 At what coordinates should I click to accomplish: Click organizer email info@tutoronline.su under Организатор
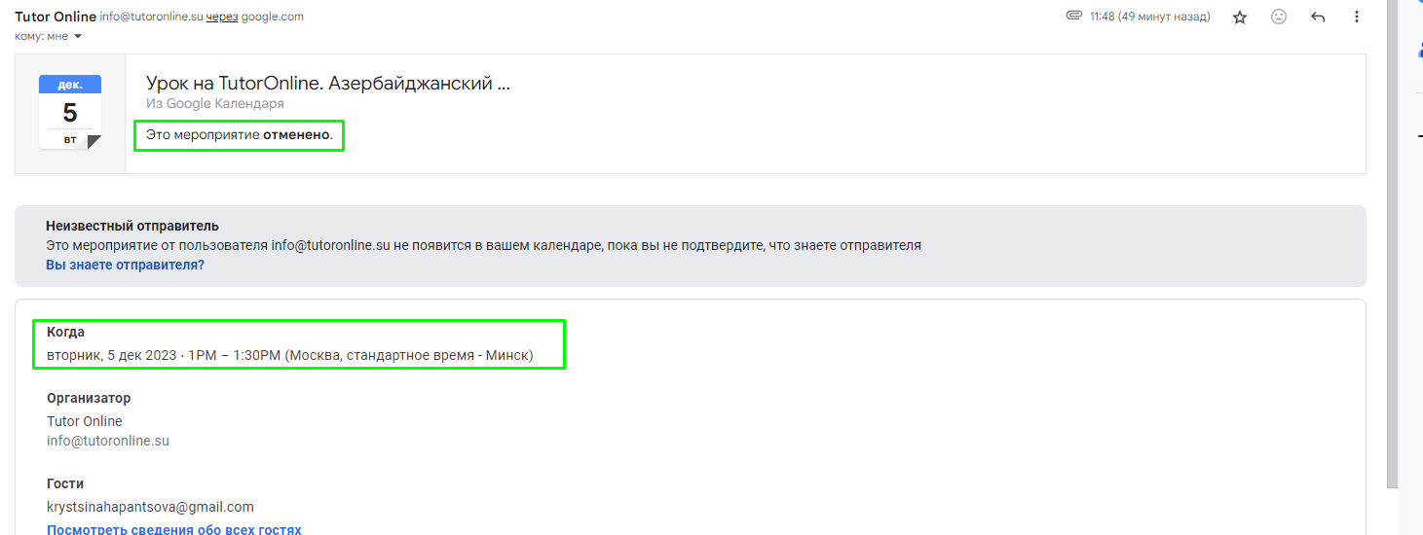(108, 441)
